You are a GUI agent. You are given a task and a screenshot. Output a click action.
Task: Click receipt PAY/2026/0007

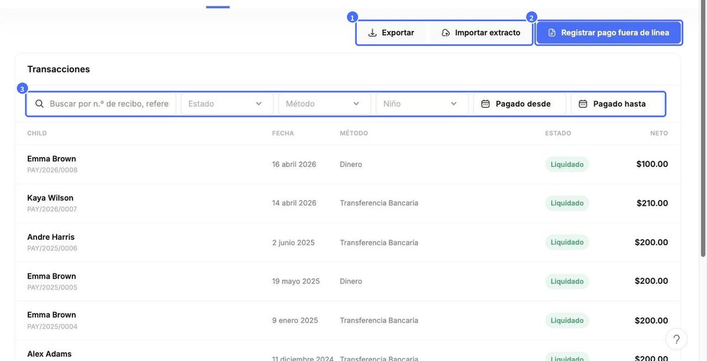click(x=52, y=209)
